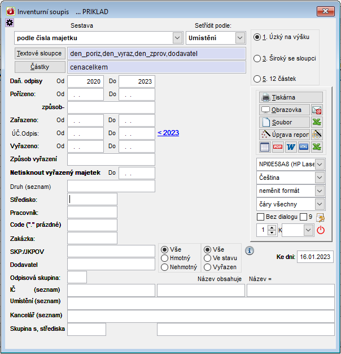Viewport: 341px width, 354px height.
Task: Edit the Ke dni date 16.01.2023
Action: pos(315,257)
